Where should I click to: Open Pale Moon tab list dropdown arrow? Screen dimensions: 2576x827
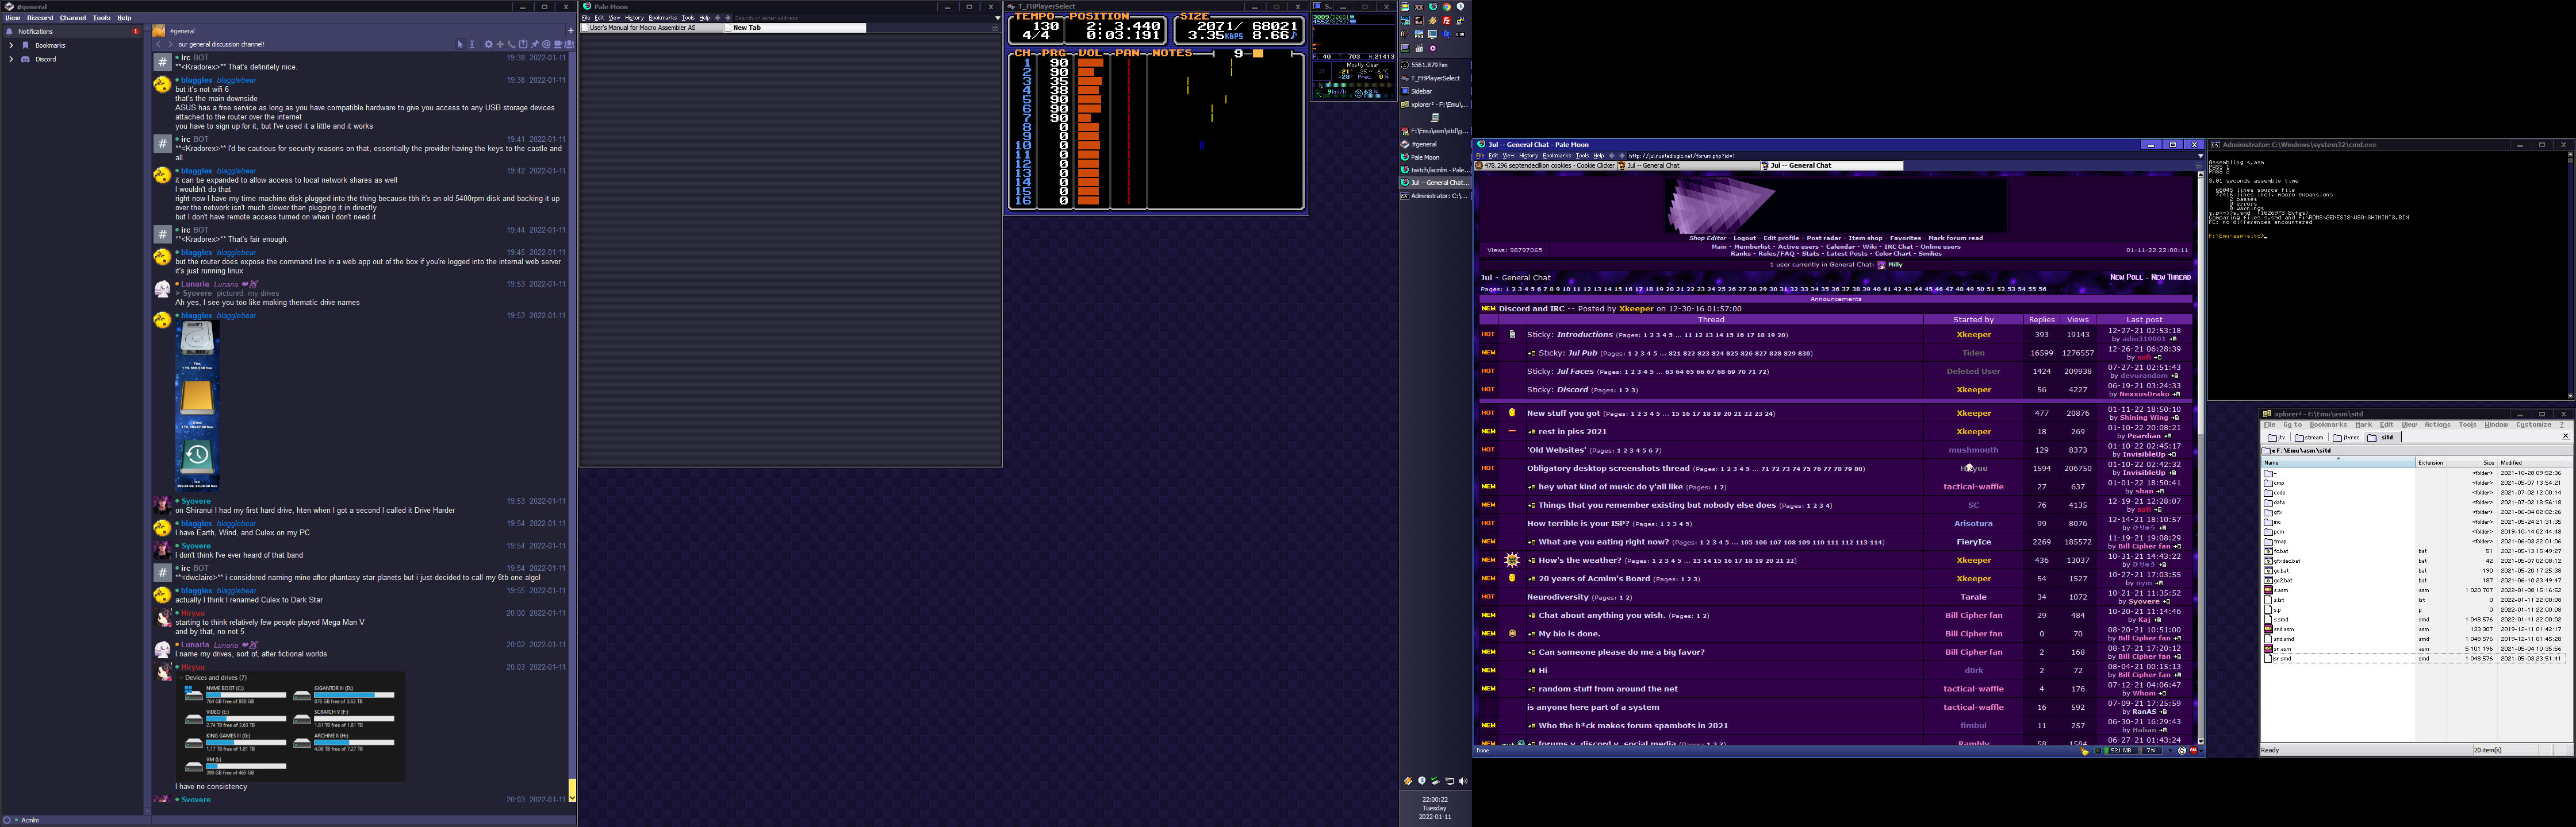click(x=997, y=18)
